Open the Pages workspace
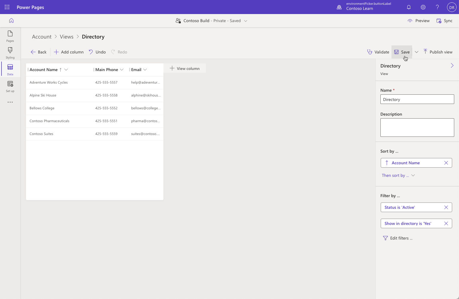The image size is (459, 299). (10, 36)
